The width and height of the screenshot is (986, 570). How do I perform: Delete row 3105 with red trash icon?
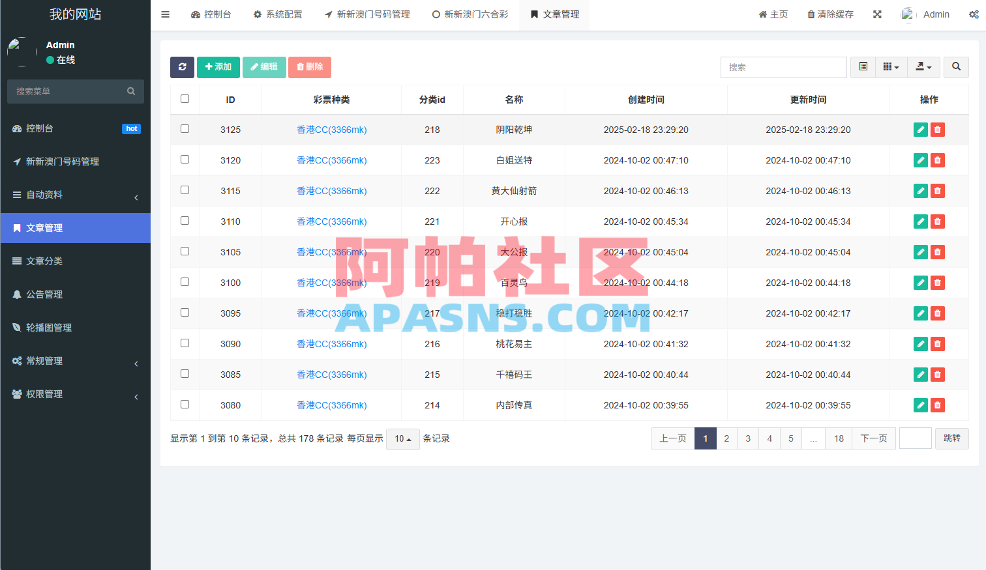coord(938,252)
